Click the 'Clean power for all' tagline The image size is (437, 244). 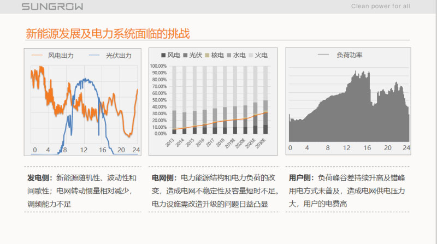[x=380, y=7]
